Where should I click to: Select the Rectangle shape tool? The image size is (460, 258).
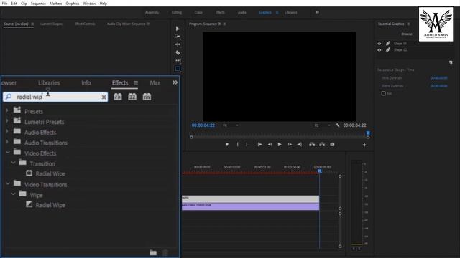coord(178,69)
